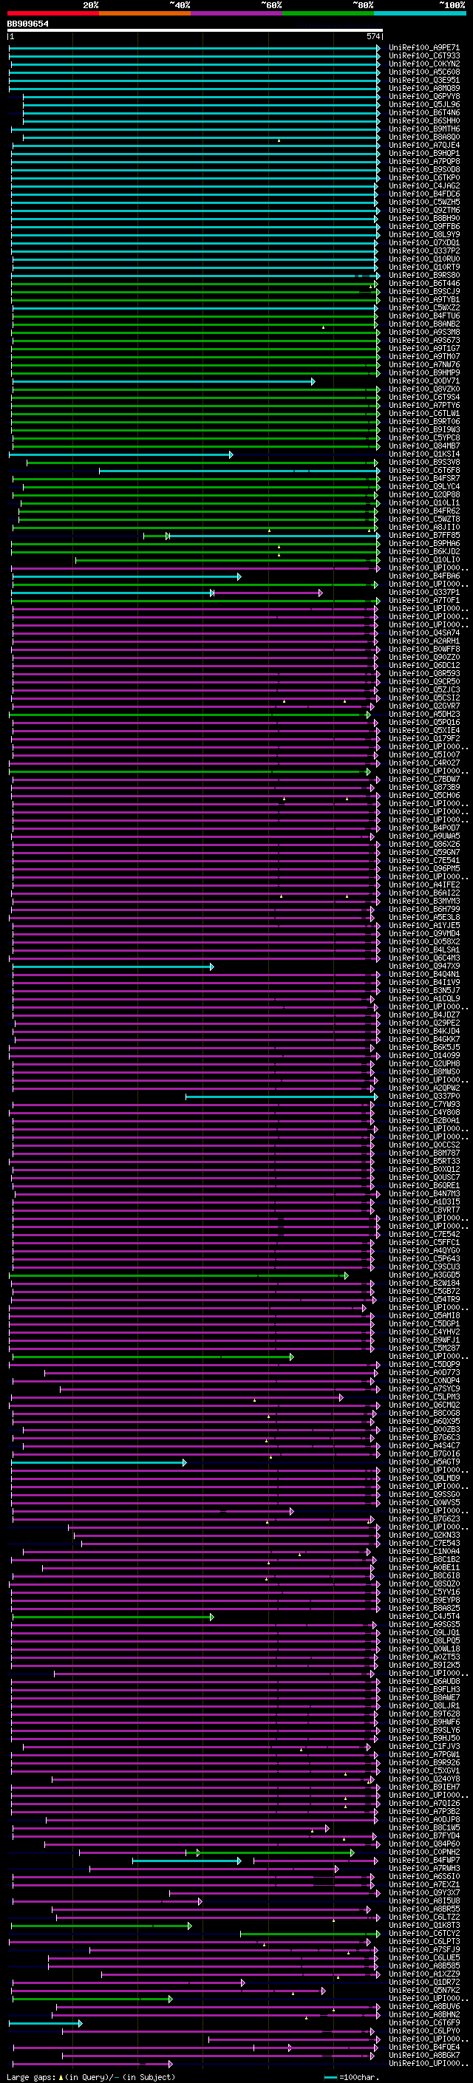Open hit UniRef100_A9PE71
This screenshot has height=2083, width=473.
pyautogui.click(x=423, y=48)
